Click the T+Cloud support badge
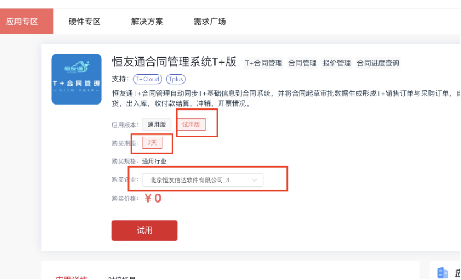Image resolution: width=461 pixels, height=280 pixels. 147,79
